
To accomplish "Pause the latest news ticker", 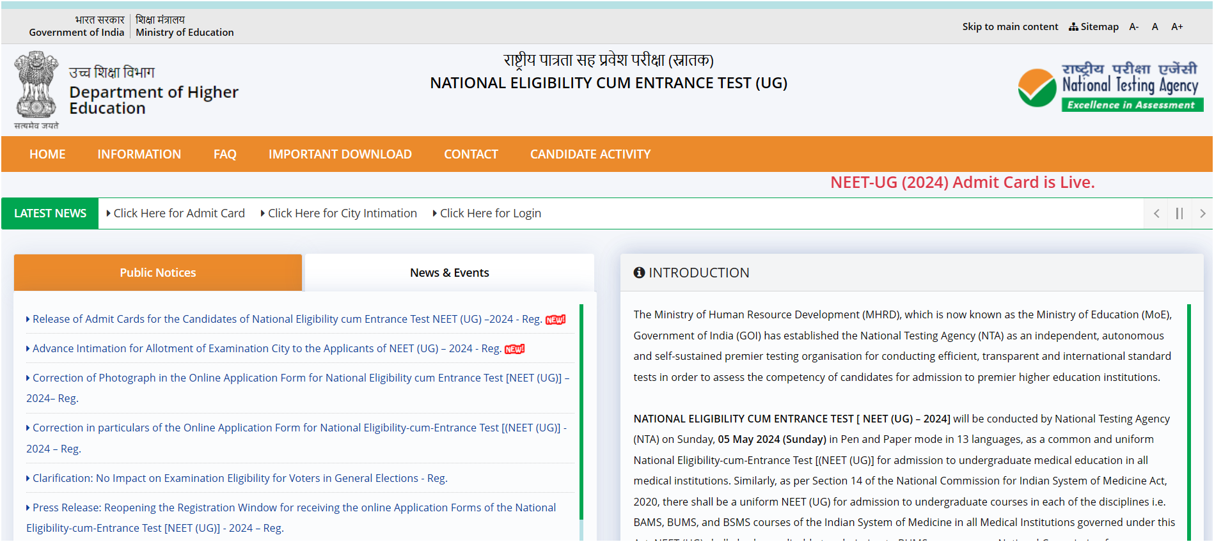I will pyautogui.click(x=1179, y=213).
